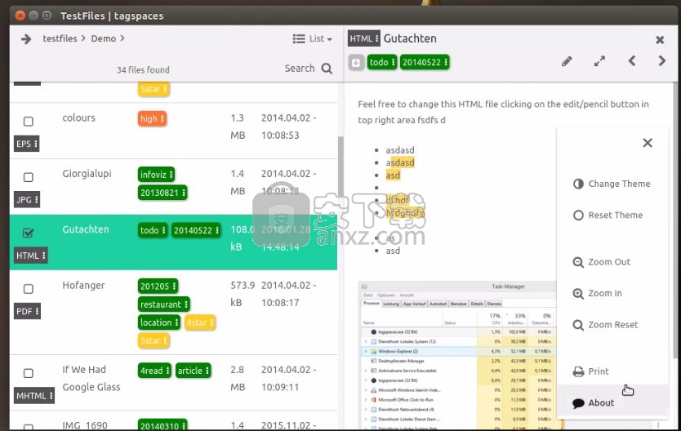Viewport: 681px width, 431px height.
Task: Open the JPG extension menu for Giorgialupi
Action: pos(27,200)
